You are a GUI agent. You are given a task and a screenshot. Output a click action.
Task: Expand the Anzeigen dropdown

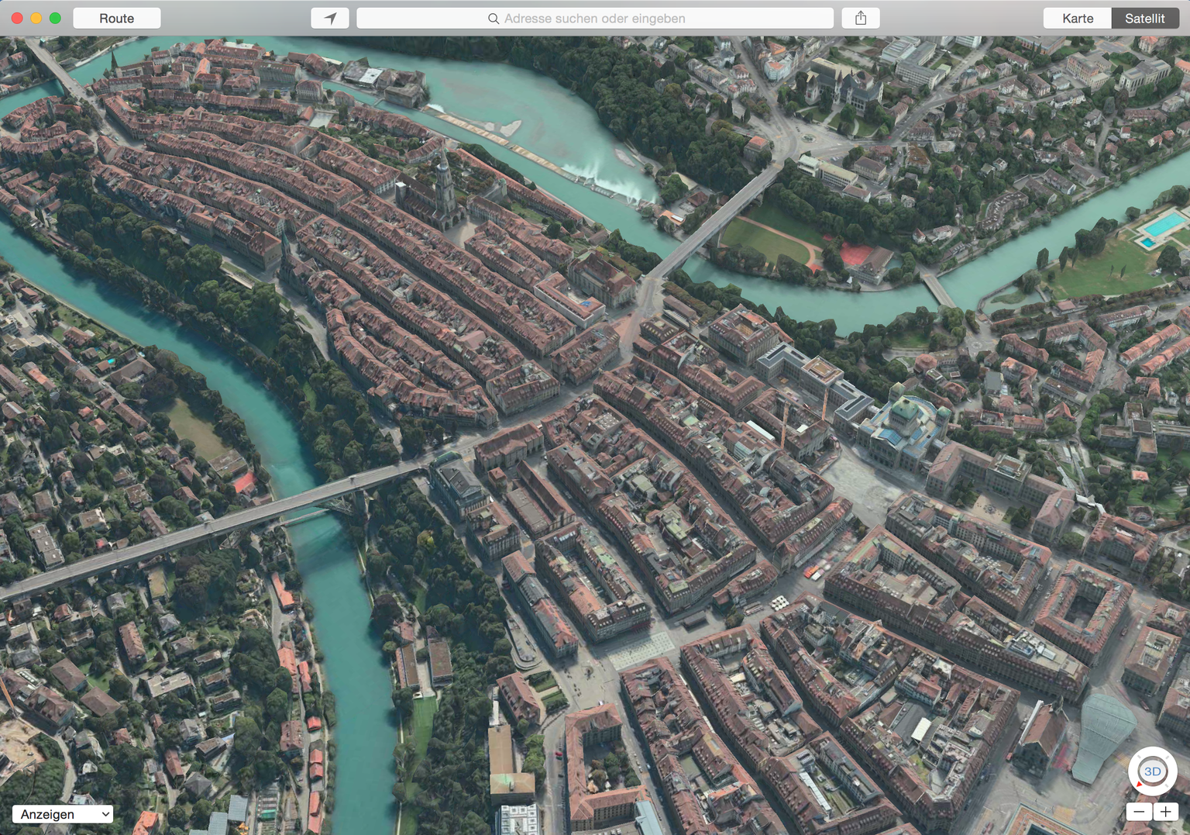(x=63, y=814)
